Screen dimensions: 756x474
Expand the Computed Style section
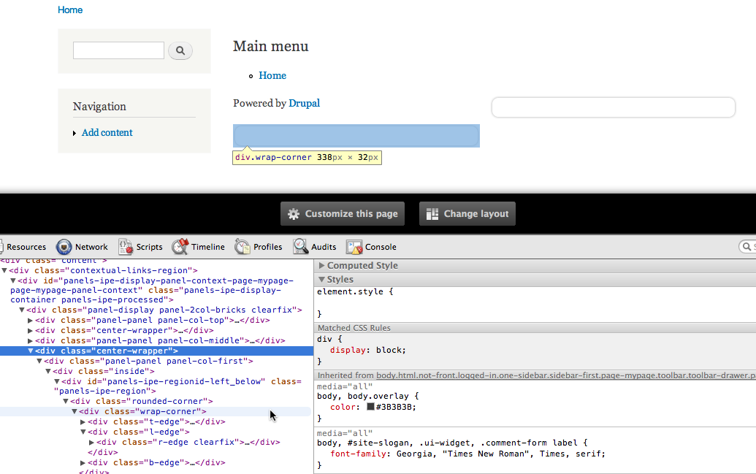[x=321, y=266]
